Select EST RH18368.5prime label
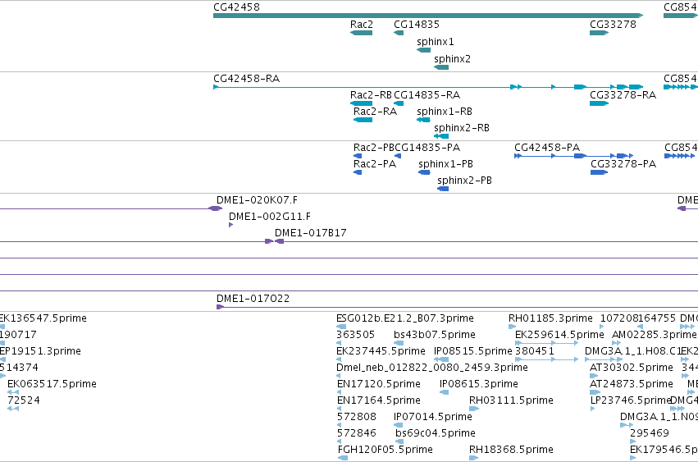 point(511,450)
